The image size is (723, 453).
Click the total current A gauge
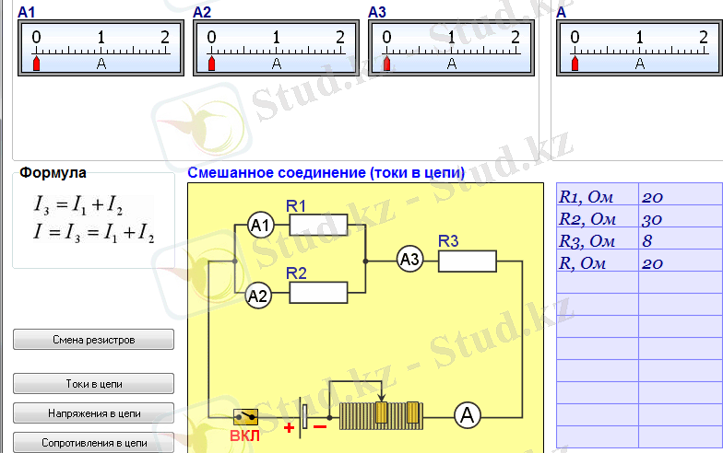pyautogui.click(x=639, y=48)
